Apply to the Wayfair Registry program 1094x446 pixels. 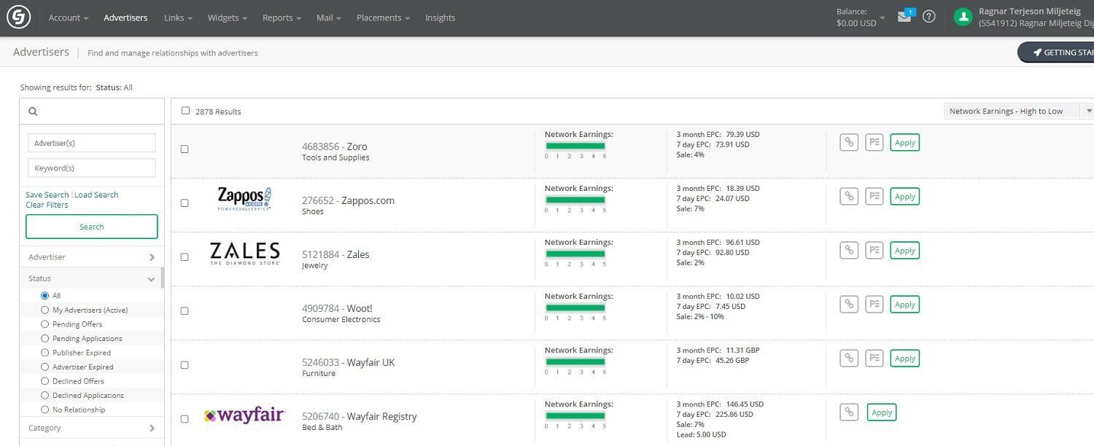[882, 412]
